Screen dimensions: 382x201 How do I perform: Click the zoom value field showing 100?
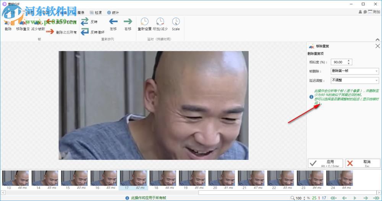pyautogui.click(x=299, y=198)
